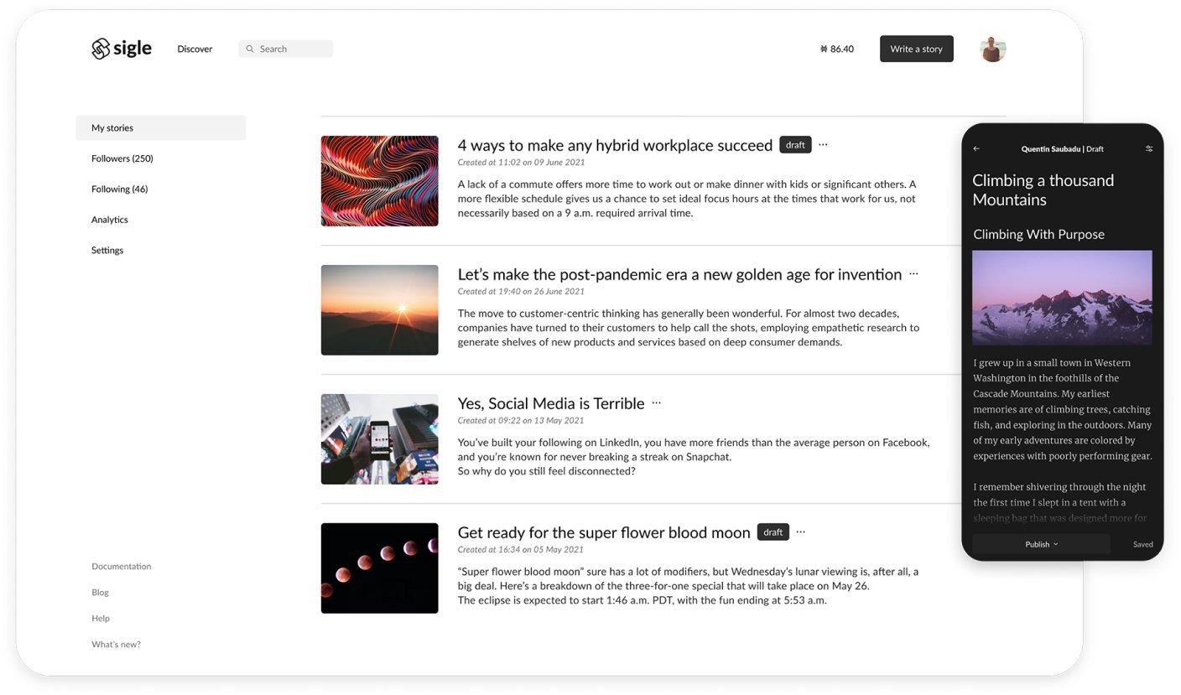Open the abstract waves story thumbnail
Viewport: 1181px width, 695px height.
[x=380, y=181]
